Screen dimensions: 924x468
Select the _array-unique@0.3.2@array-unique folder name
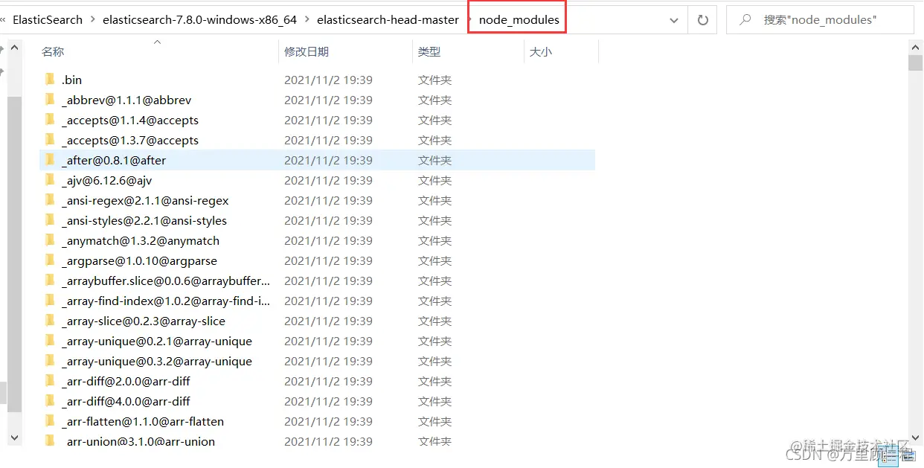pos(157,361)
